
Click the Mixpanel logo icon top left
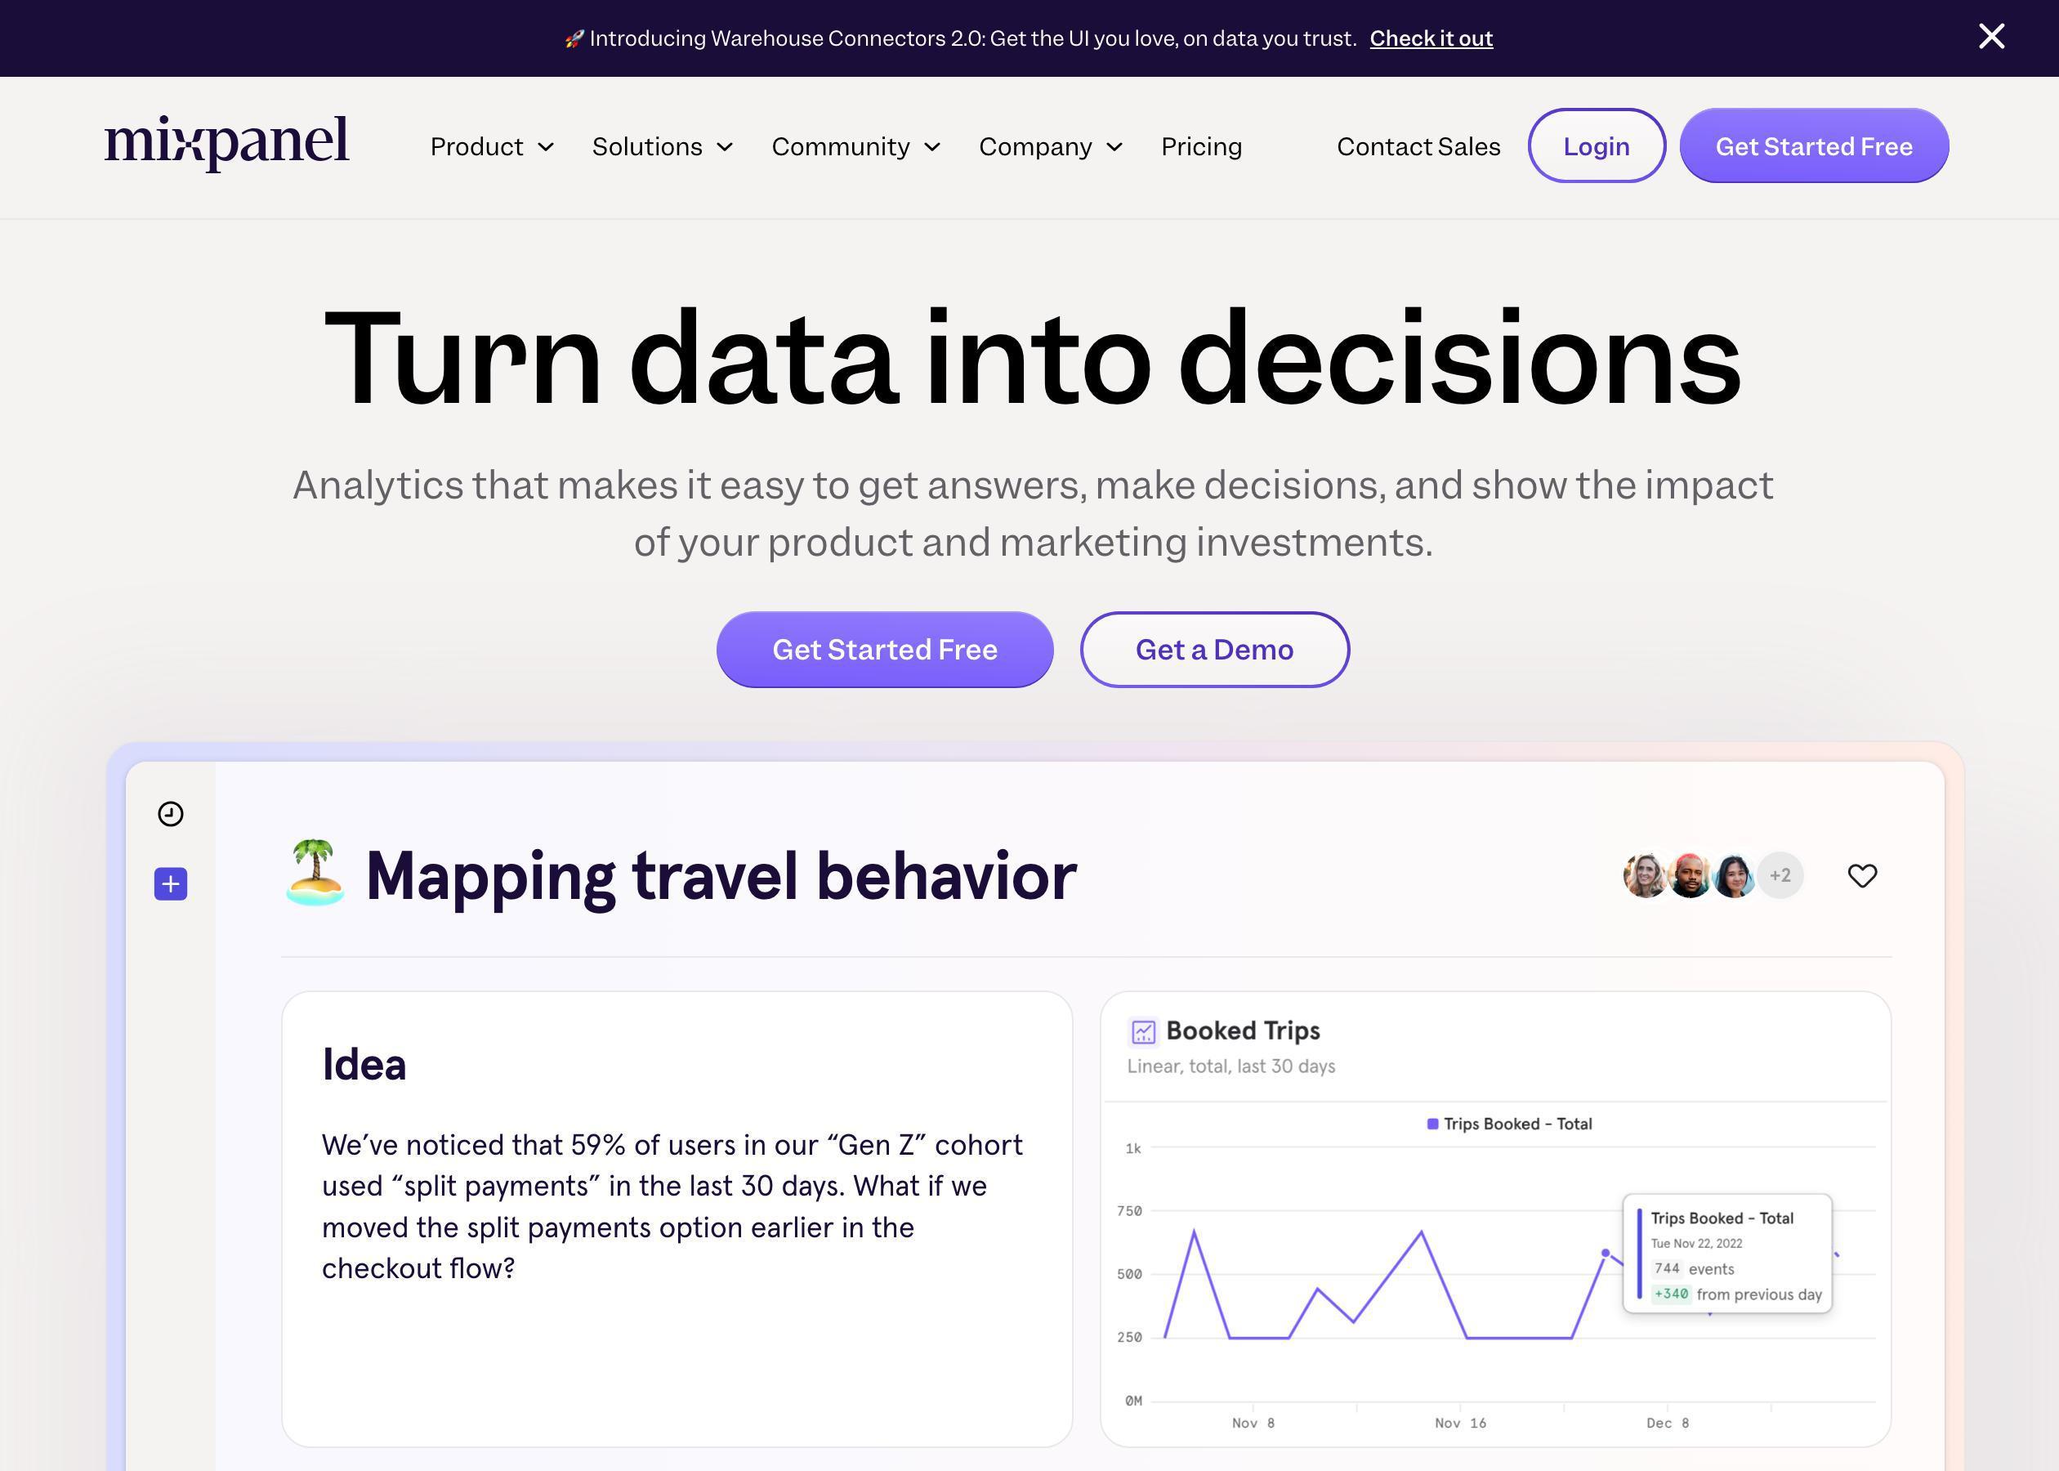pos(226,145)
